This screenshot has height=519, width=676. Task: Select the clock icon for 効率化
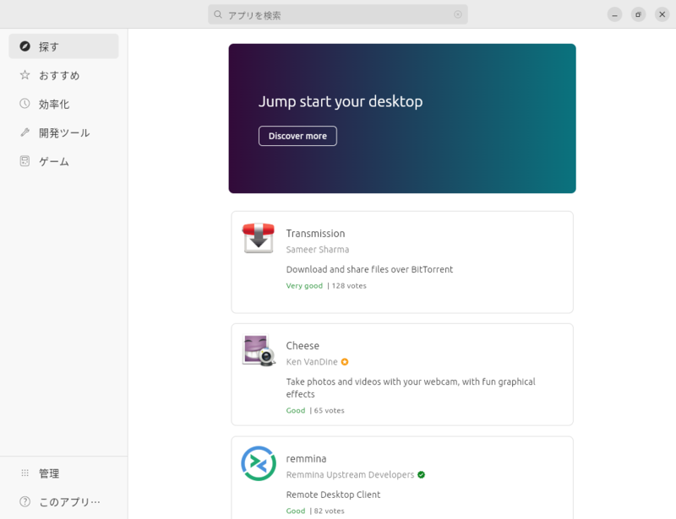25,104
